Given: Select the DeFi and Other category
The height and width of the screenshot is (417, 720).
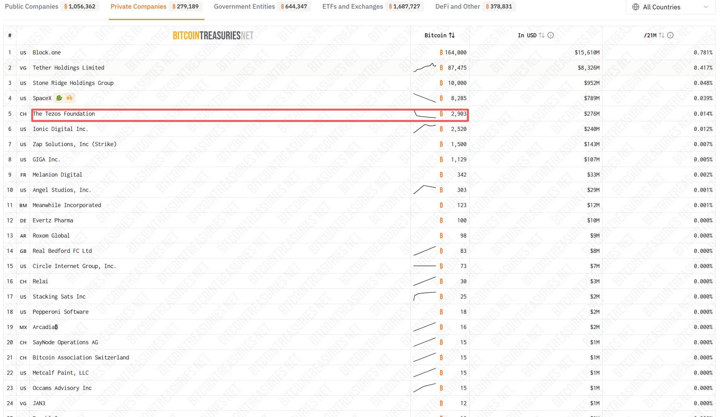Looking at the screenshot, I should pos(457,6).
